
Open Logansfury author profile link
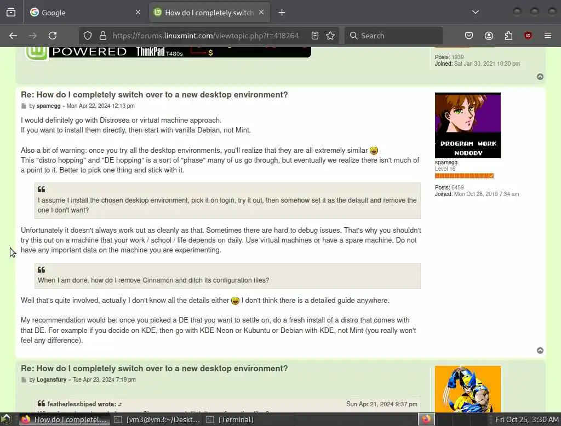click(51, 379)
